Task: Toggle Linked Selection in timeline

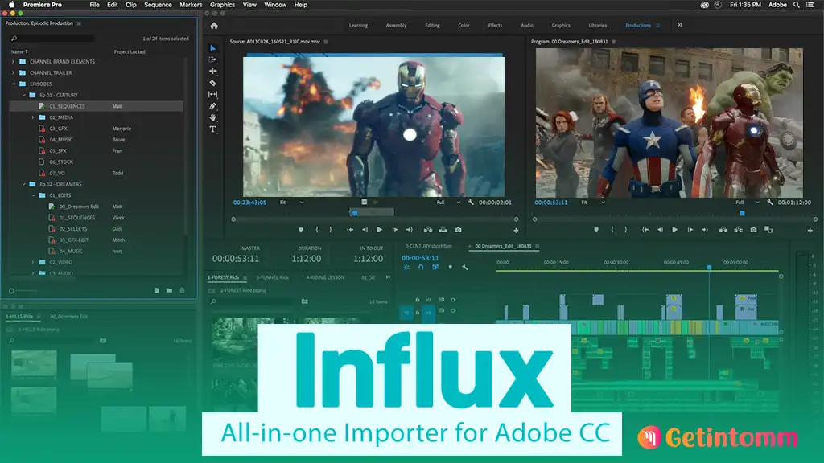Action: [435, 267]
